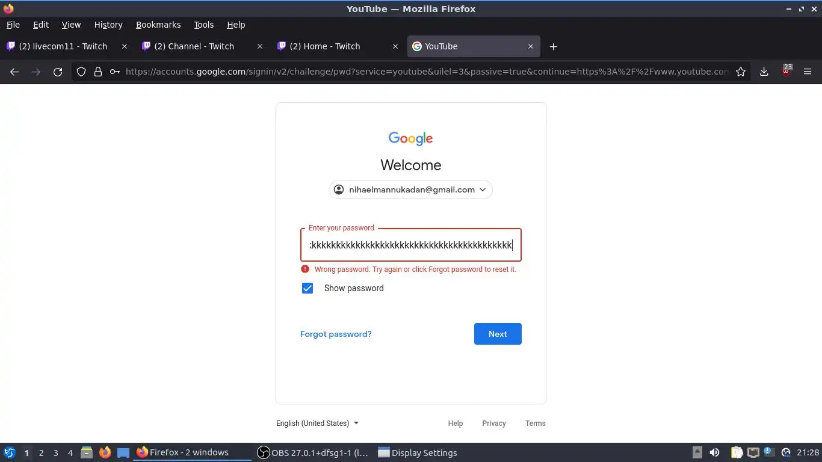Switch to virtual desktop 4
The height and width of the screenshot is (462, 822).
[x=70, y=452]
